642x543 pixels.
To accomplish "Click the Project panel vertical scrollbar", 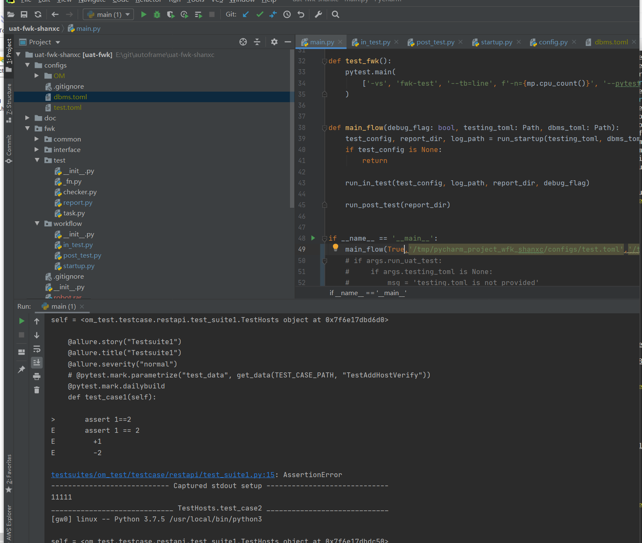I will (292, 129).
